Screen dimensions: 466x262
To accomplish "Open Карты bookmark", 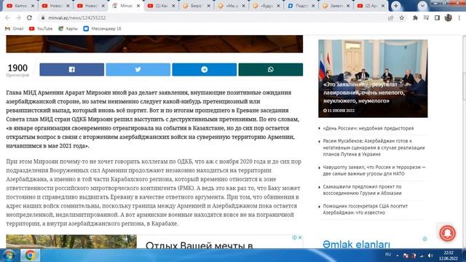I will pyautogui.click(x=68, y=28).
